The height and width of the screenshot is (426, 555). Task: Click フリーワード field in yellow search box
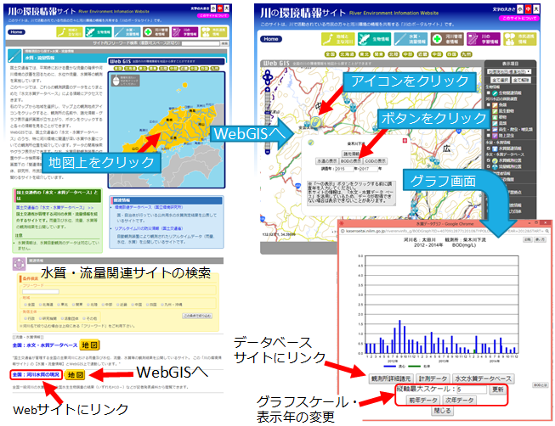point(40,292)
